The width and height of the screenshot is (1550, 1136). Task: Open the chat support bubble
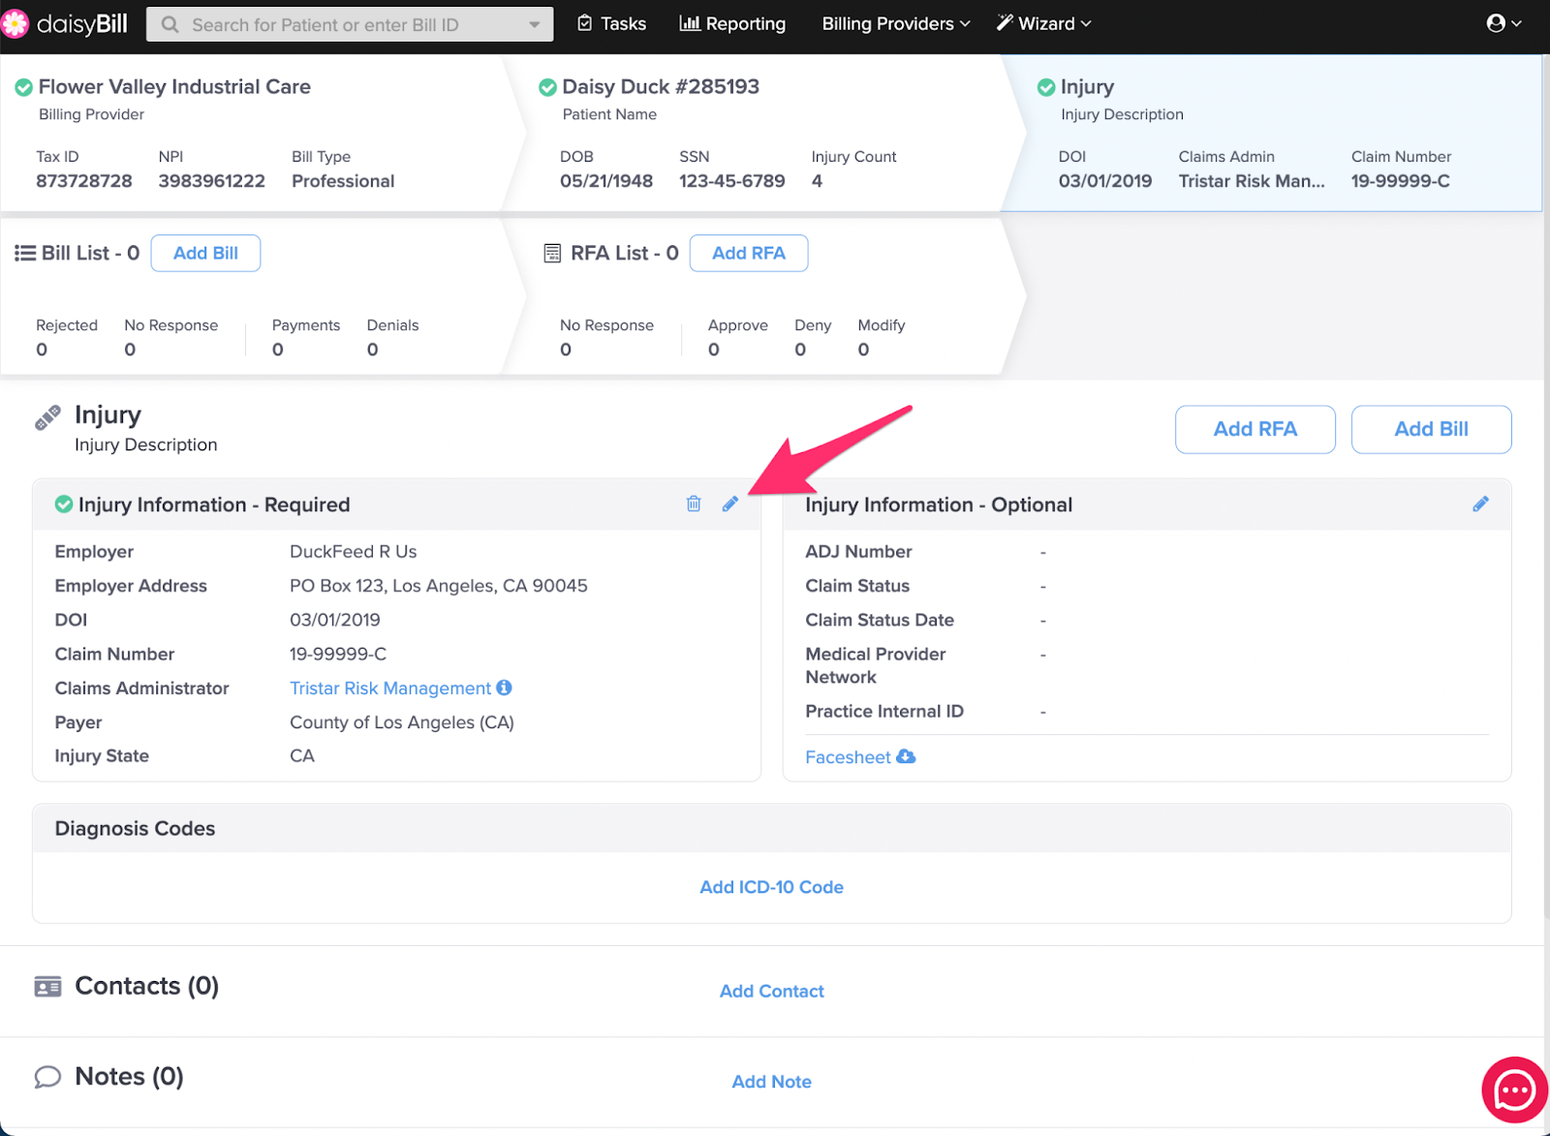pyautogui.click(x=1514, y=1090)
